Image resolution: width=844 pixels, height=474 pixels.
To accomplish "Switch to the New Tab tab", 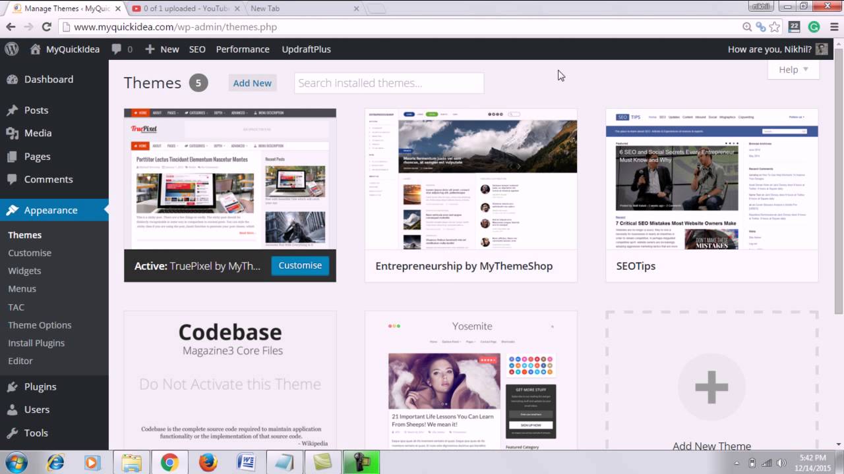I will 305,9.
